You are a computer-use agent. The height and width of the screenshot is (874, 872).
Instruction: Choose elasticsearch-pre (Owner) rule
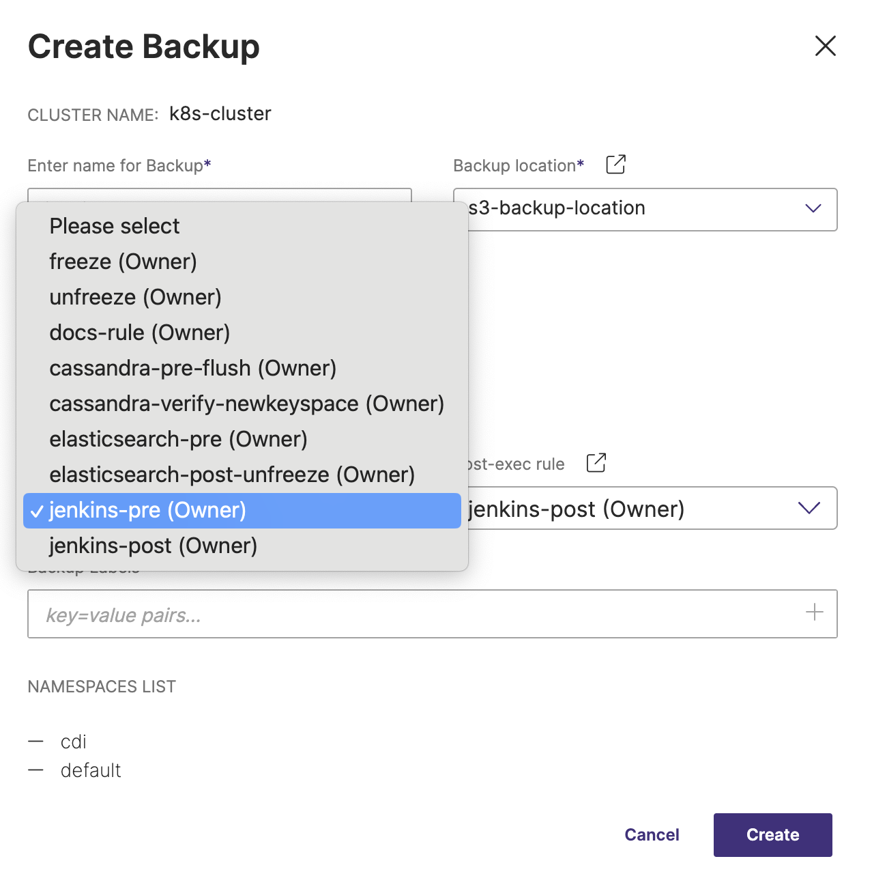tap(178, 439)
